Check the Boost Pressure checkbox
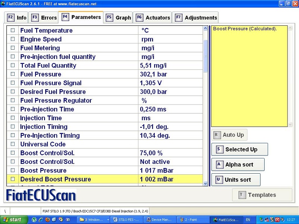 [x=13, y=170]
